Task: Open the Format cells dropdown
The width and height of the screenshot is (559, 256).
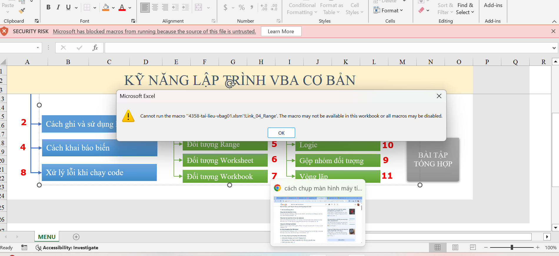Action: point(388,11)
